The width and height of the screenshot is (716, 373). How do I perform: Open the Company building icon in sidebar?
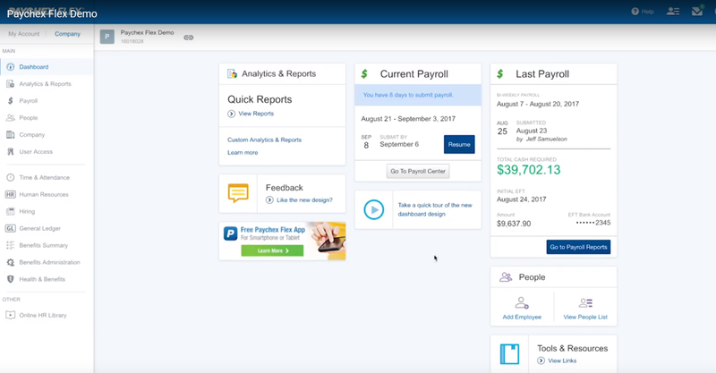(x=10, y=135)
